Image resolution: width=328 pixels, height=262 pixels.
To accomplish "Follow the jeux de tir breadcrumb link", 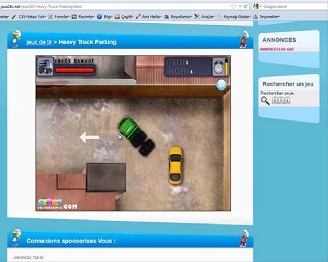I will tap(39, 42).
